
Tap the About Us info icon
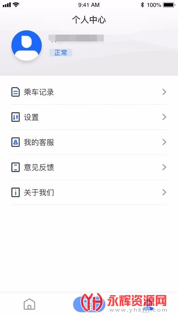pos(15,192)
